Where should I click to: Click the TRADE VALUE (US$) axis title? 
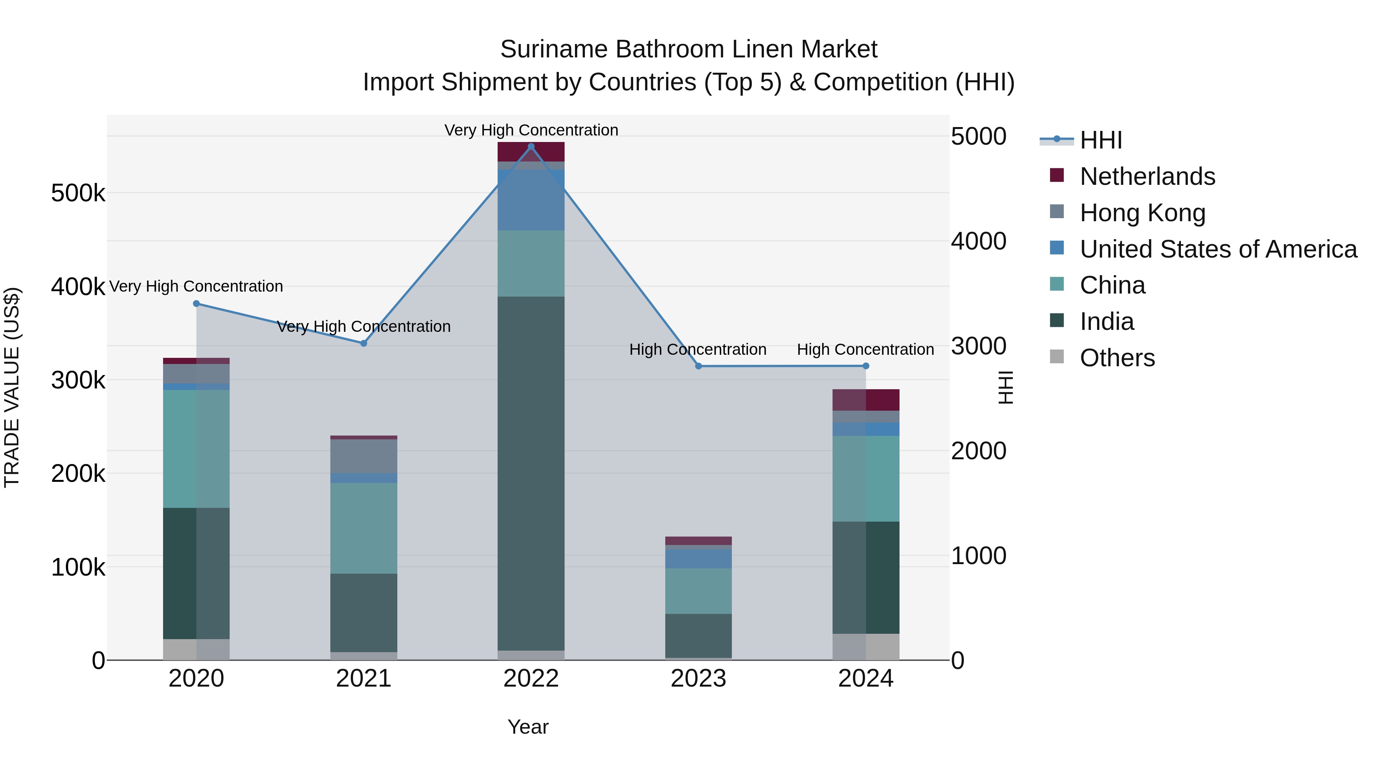coord(12,388)
